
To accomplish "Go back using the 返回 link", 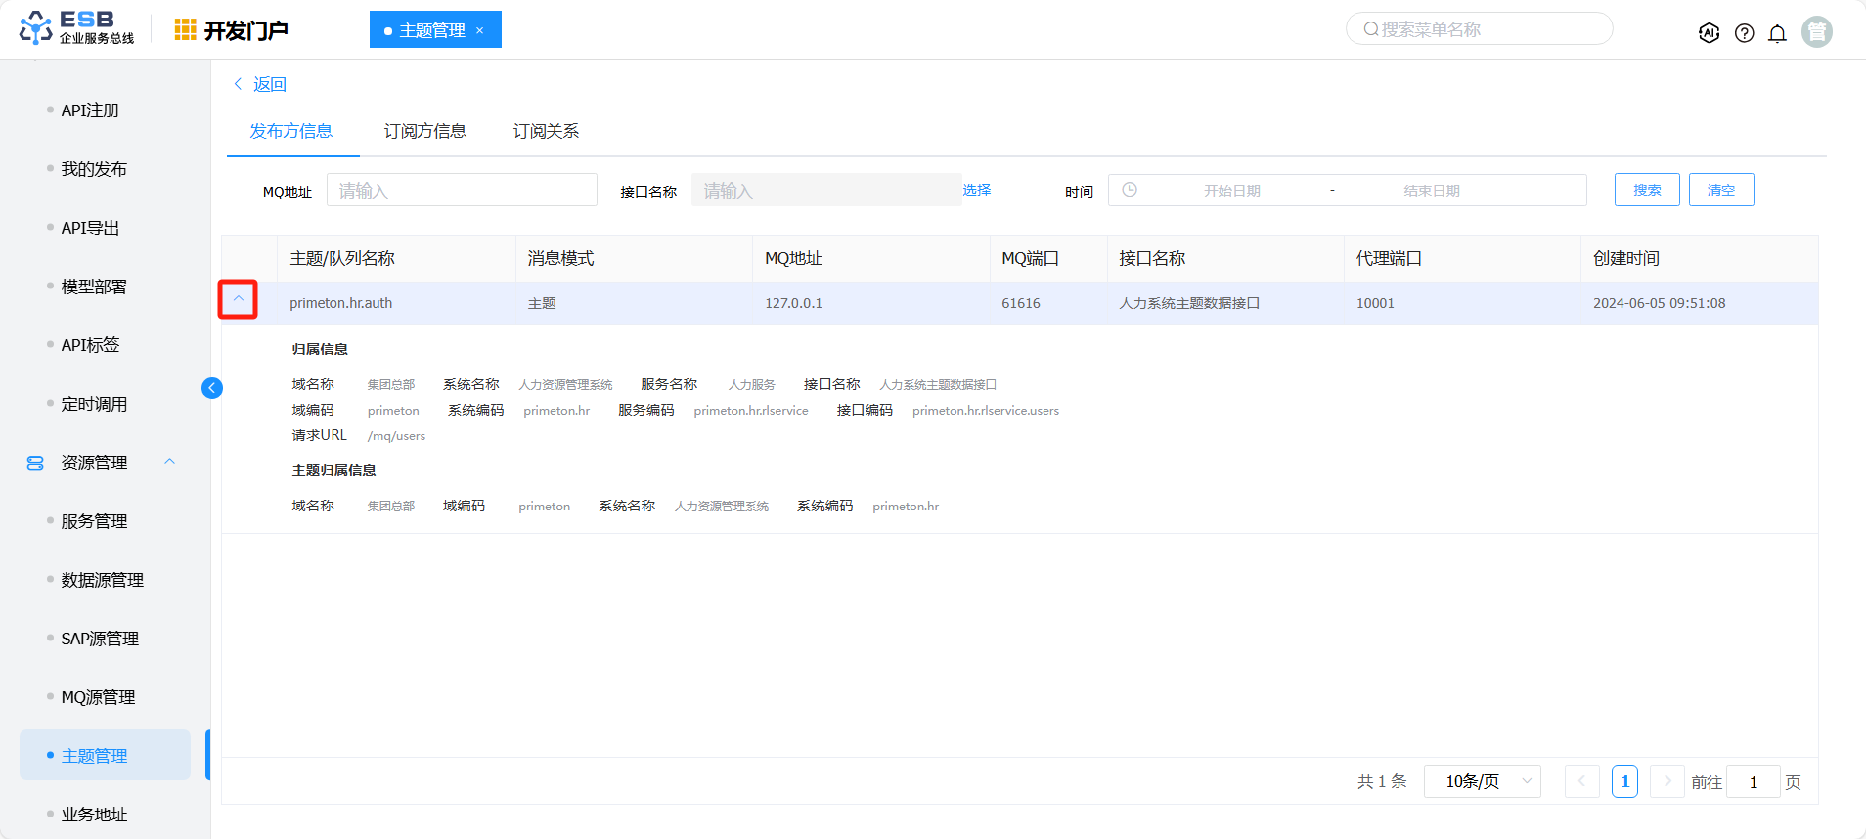I will point(260,84).
